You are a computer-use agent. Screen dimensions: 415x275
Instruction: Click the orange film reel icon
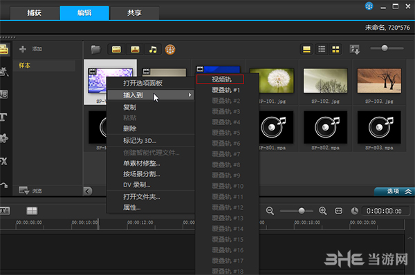(x=170, y=50)
